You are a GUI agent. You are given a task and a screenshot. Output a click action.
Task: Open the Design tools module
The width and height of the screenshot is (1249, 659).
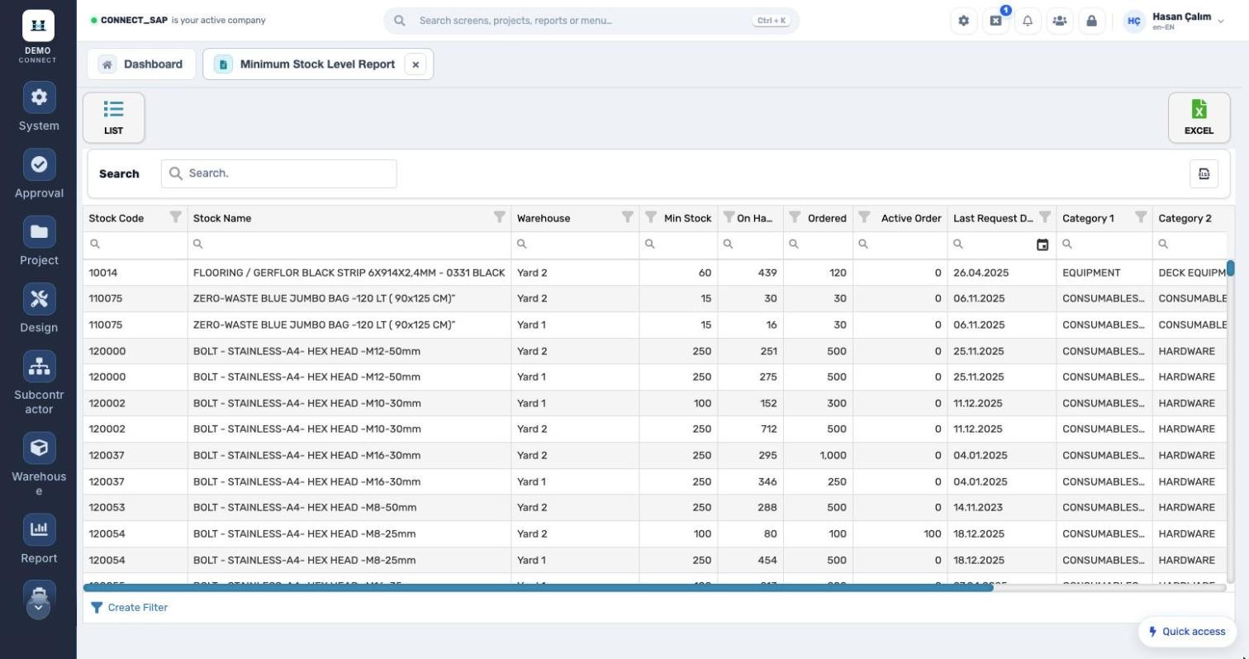tap(39, 309)
